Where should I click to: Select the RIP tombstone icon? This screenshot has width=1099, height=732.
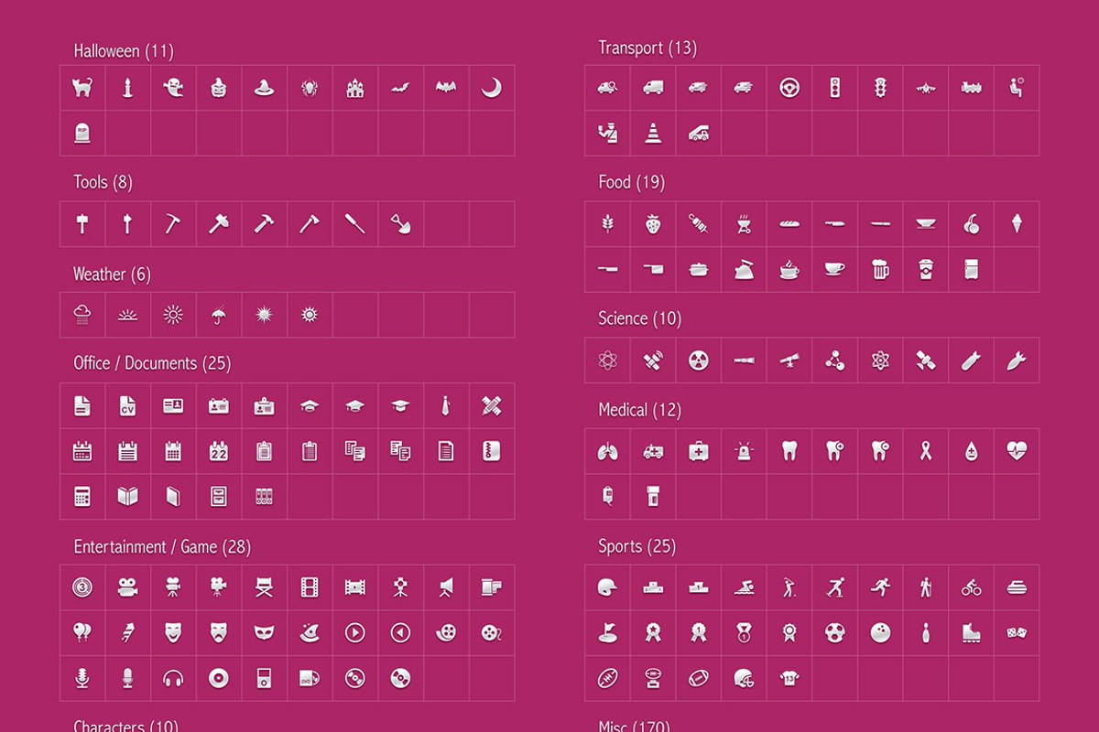coord(82,133)
